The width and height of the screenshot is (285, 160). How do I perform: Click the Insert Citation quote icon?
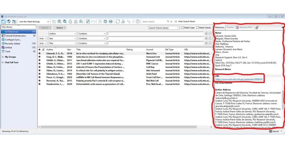pyautogui.click(x=100, y=21)
